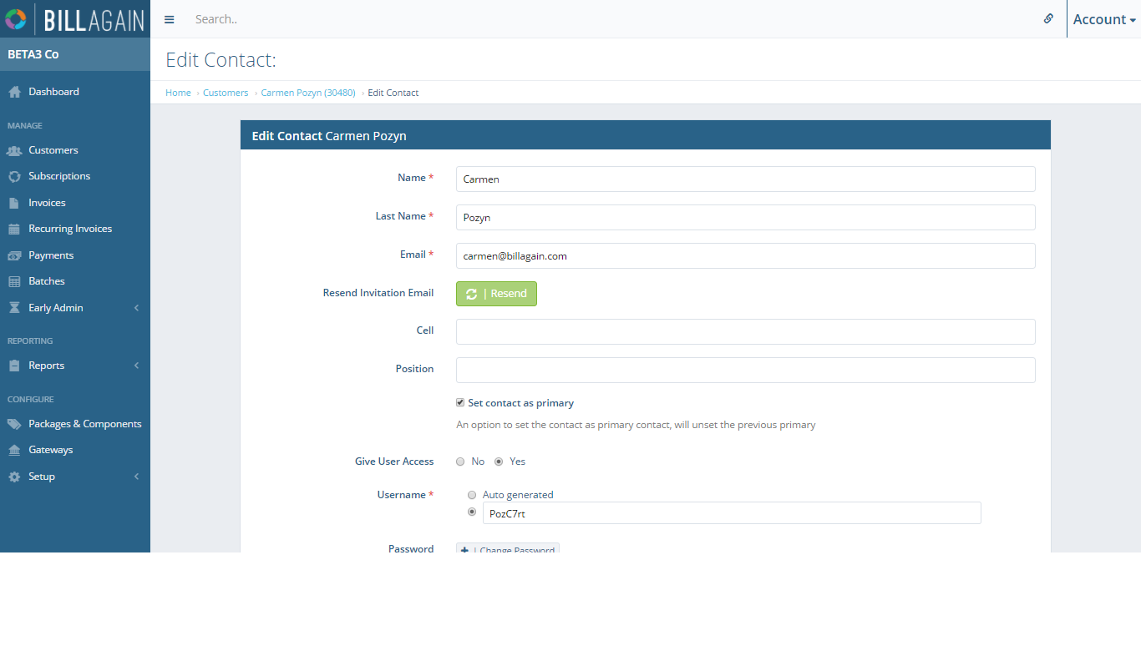Click the Change Password button
1141x671 pixels.
coord(508,548)
